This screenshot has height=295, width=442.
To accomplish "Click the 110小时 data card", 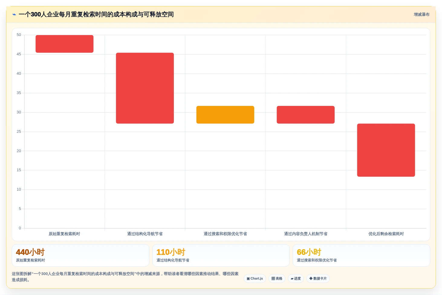I will 221,255.
